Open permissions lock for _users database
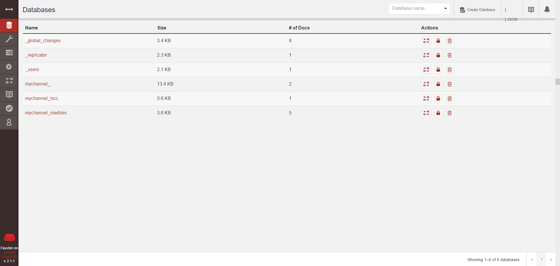 [x=438, y=70]
